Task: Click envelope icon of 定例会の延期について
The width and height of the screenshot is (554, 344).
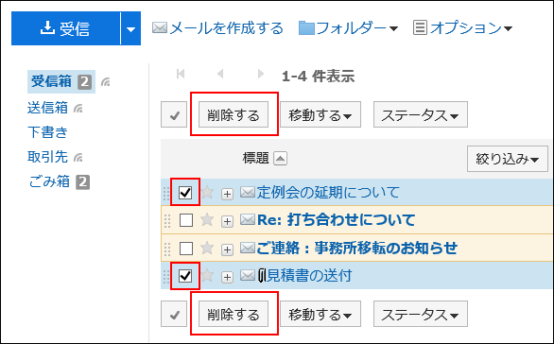Action: (248, 192)
